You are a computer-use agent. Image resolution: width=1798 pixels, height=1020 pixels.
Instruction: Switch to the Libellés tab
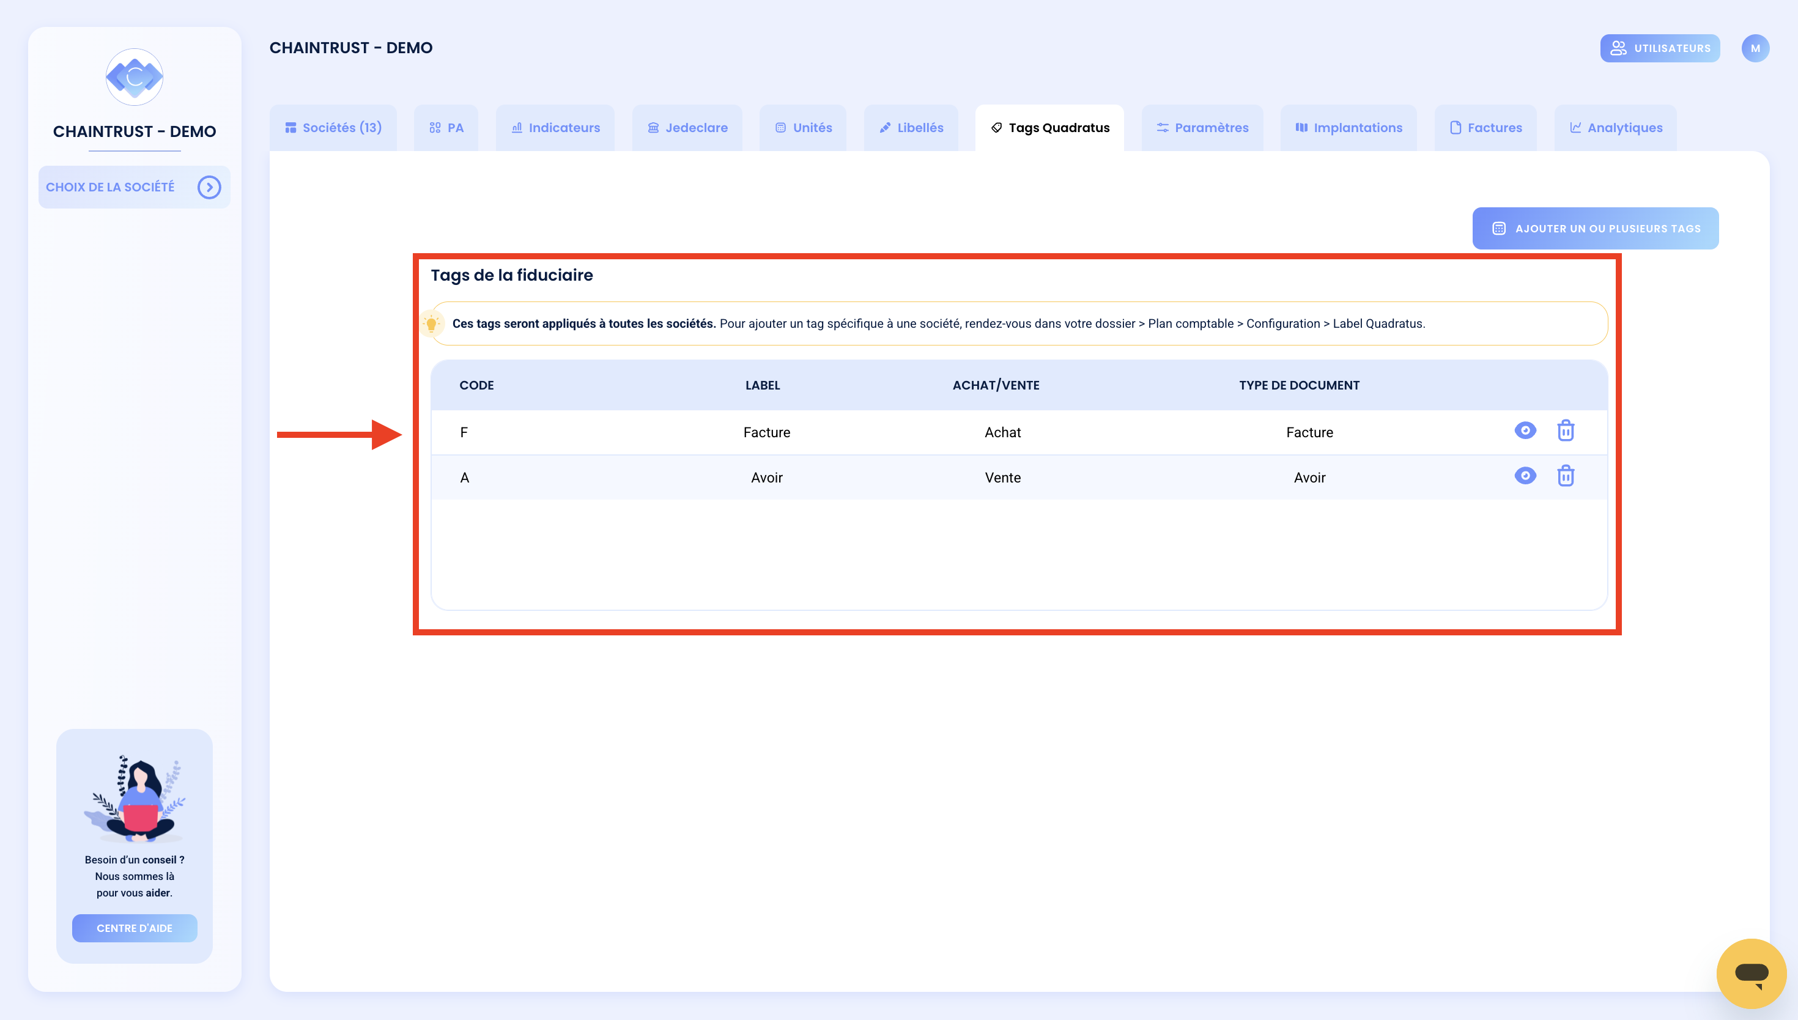point(911,127)
